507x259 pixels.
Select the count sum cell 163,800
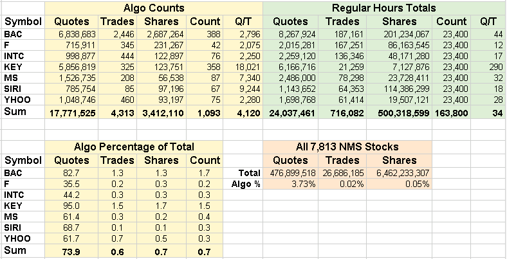pyautogui.click(x=452, y=114)
